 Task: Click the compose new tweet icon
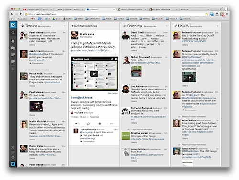(13, 25)
